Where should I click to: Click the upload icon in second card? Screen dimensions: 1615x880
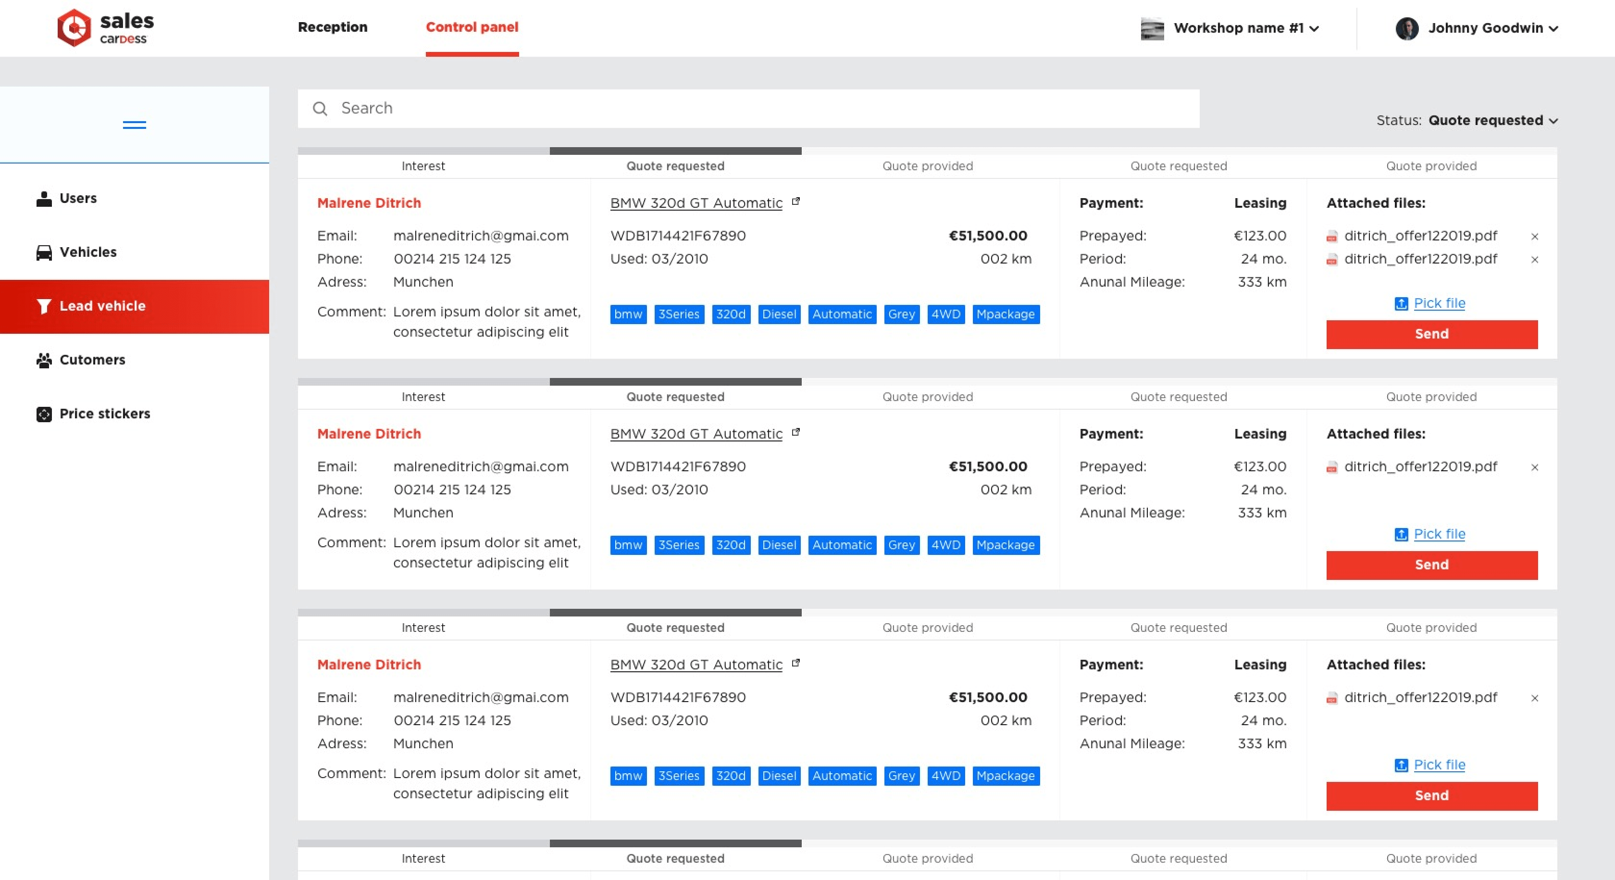1401,534
